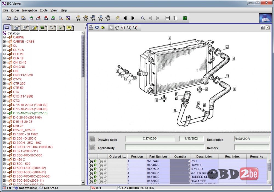Click the Description field showing RADIATOR

pos(252,139)
